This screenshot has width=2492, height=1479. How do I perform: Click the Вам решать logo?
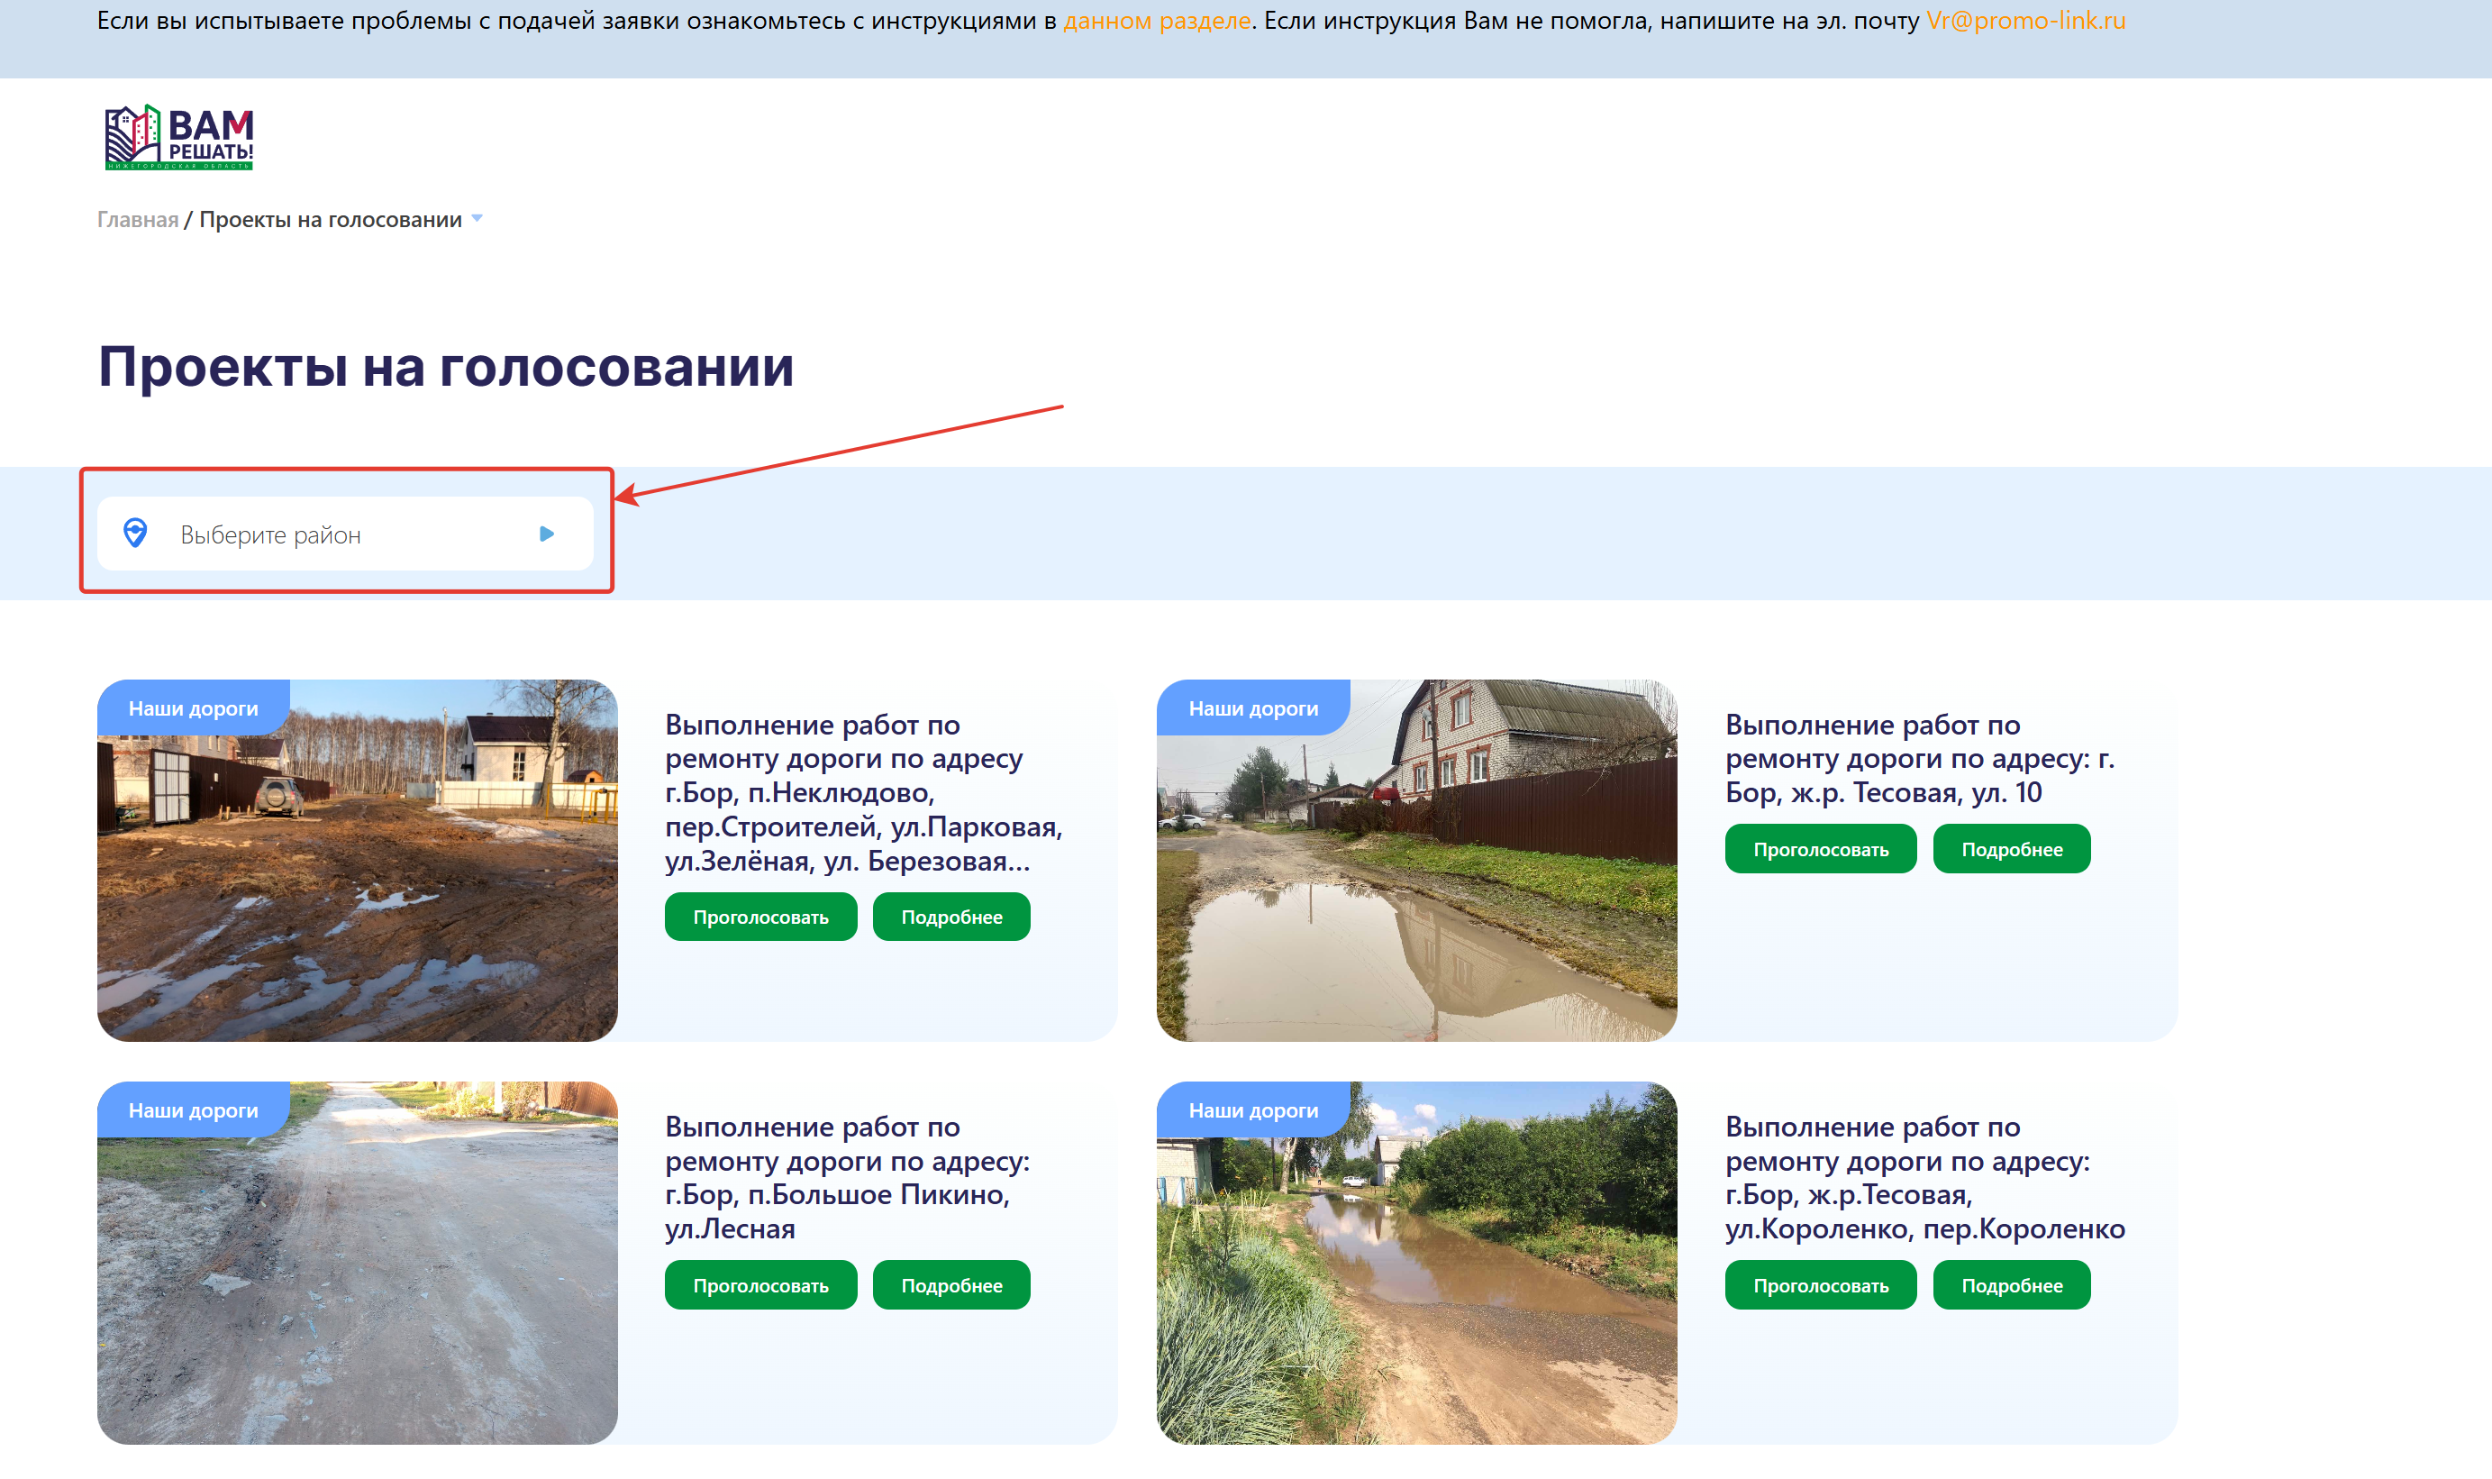[x=179, y=138]
